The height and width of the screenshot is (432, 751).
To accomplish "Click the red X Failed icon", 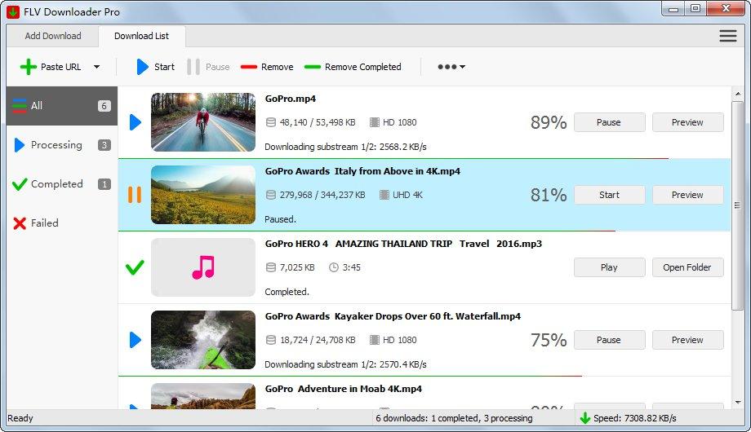I will tap(20, 223).
